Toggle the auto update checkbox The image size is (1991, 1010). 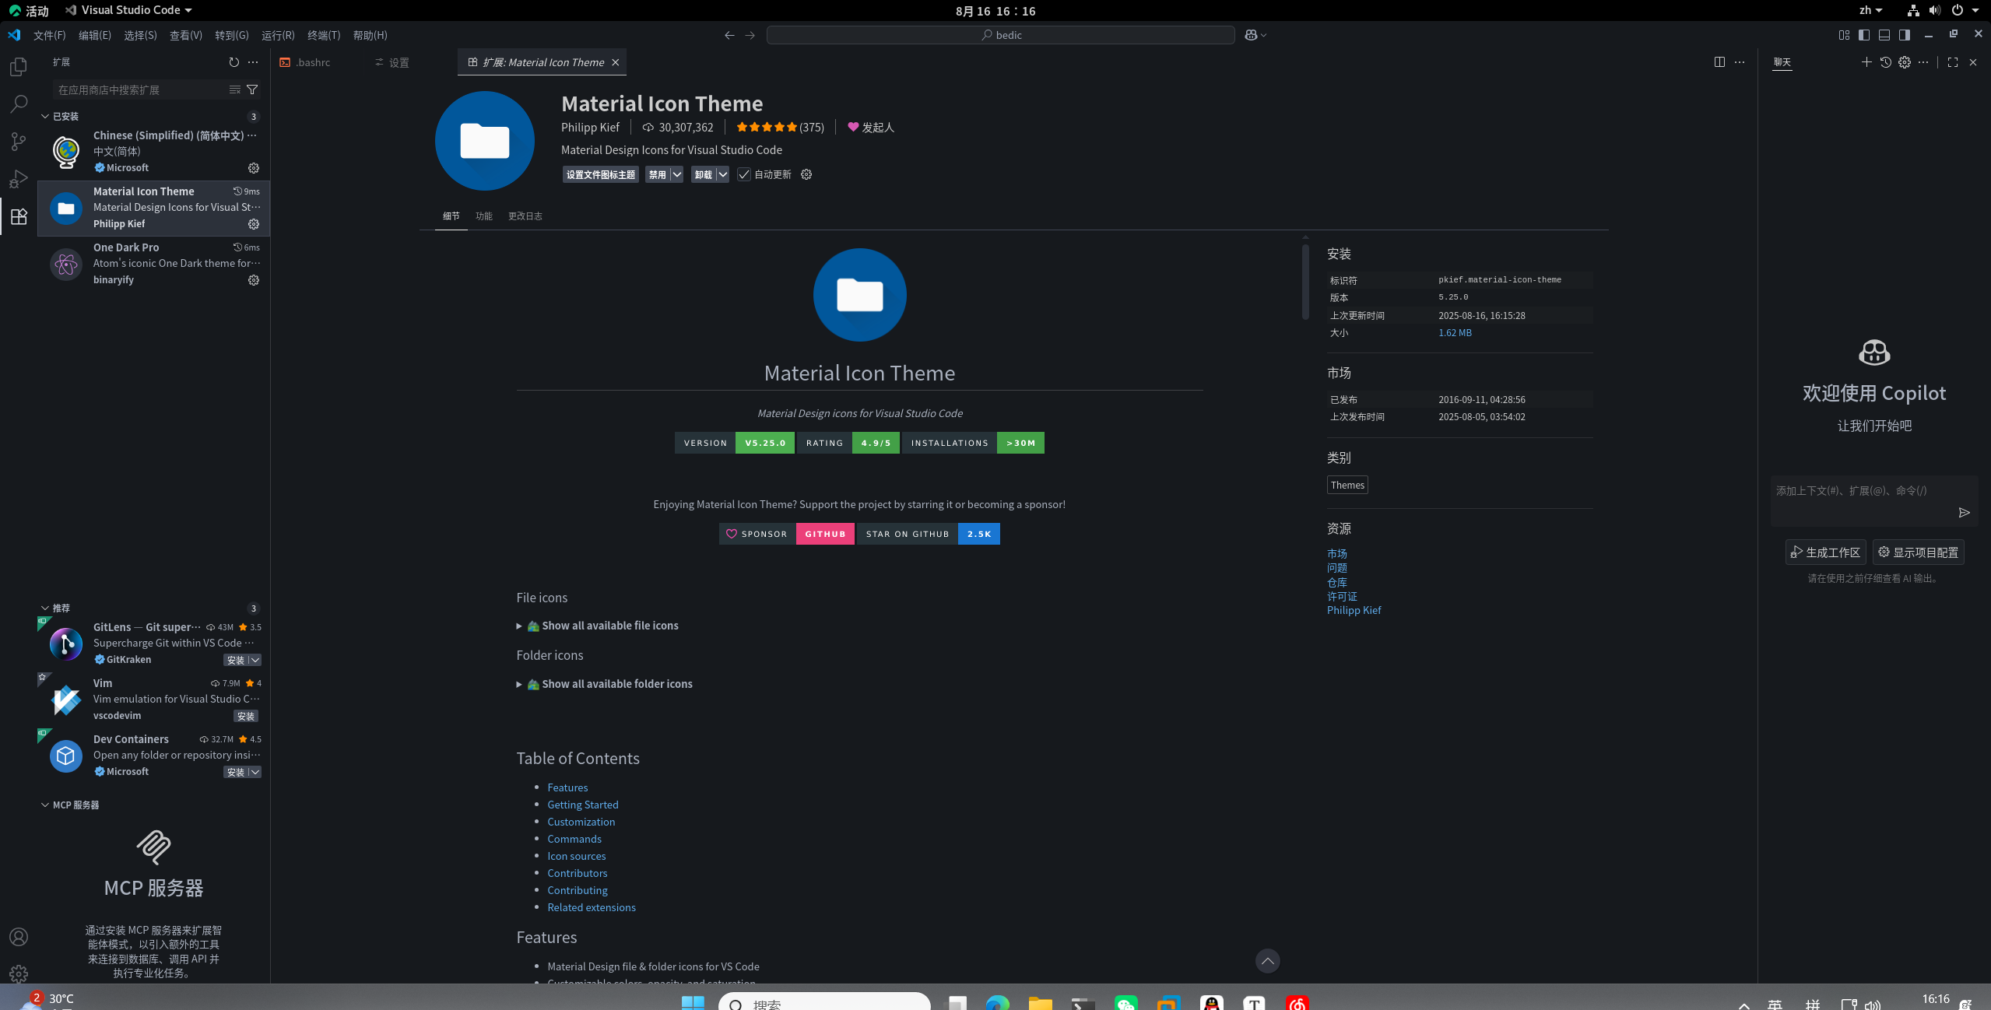tap(744, 174)
